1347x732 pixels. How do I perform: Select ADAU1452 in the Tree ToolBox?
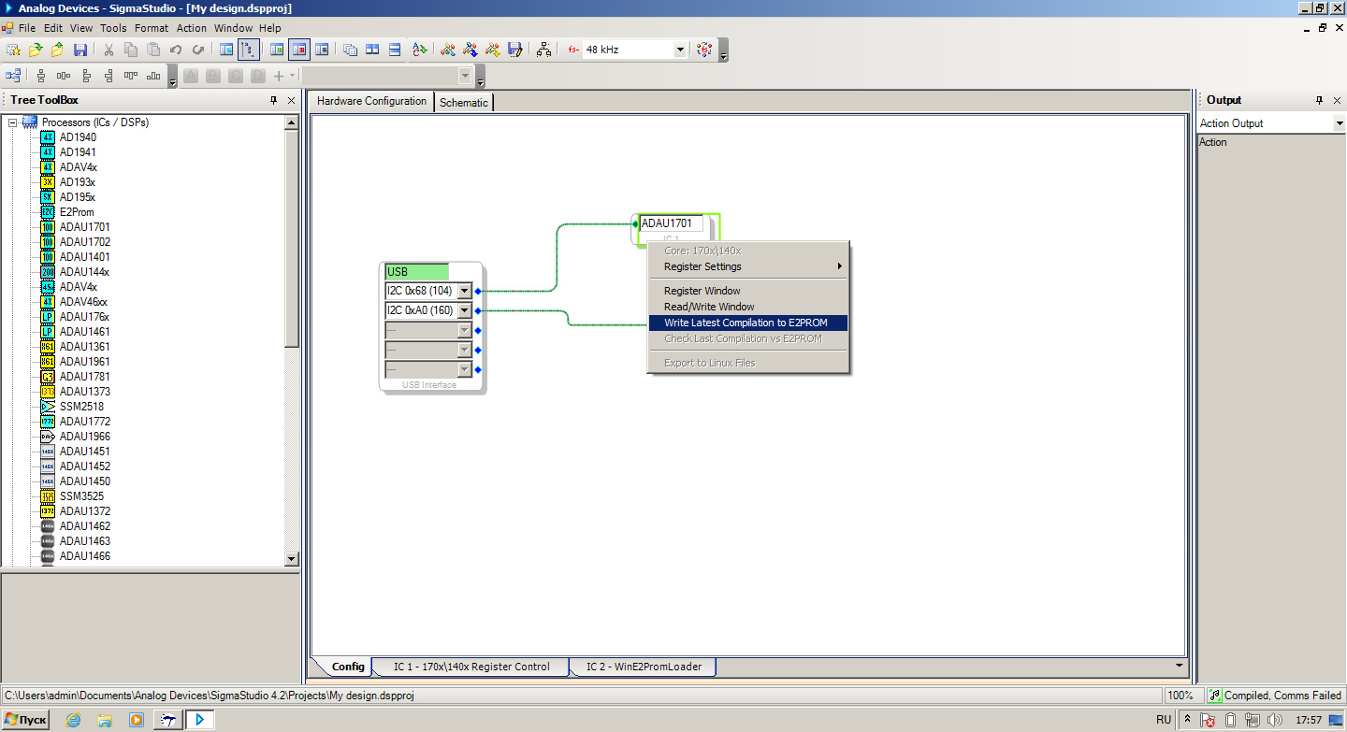(84, 466)
